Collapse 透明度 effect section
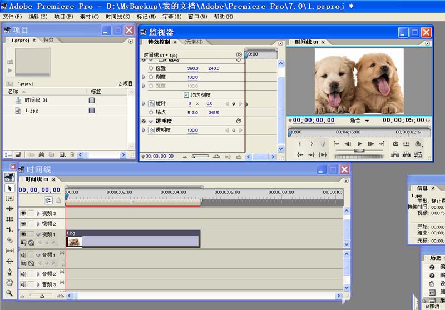This screenshot has width=445, height=310. [x=151, y=121]
